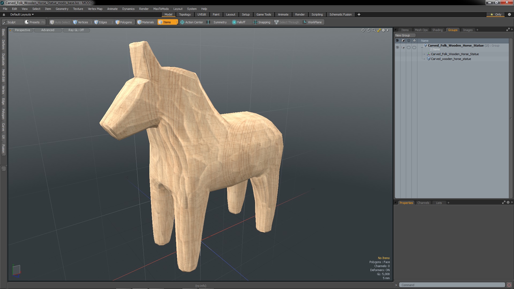The height and width of the screenshot is (289, 514).
Task: Open layout settings gear at top right
Action: click(509, 14)
